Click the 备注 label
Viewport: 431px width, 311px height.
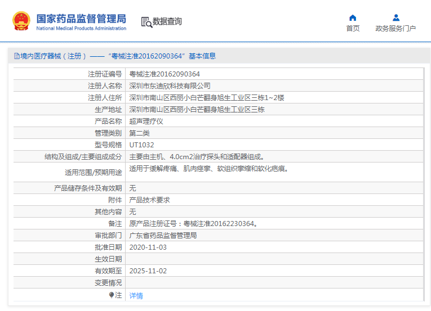115,224
